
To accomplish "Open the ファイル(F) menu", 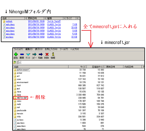I will coord(18,49).
